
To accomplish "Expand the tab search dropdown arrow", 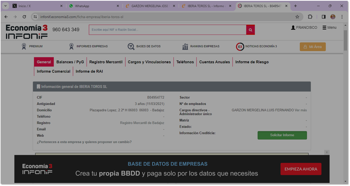I will point(5,6).
